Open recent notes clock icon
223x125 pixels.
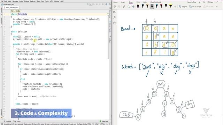click(x=114, y=23)
